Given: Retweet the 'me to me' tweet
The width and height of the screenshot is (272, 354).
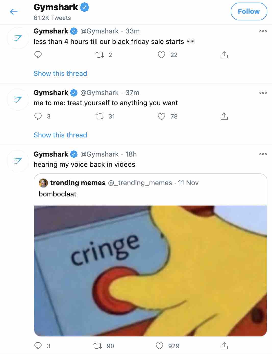Looking at the screenshot, I should (x=100, y=116).
